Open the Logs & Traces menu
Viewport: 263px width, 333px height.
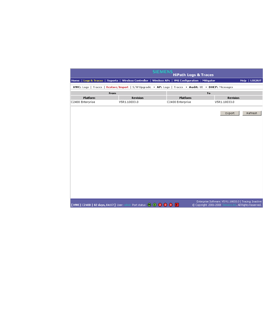[93, 81]
